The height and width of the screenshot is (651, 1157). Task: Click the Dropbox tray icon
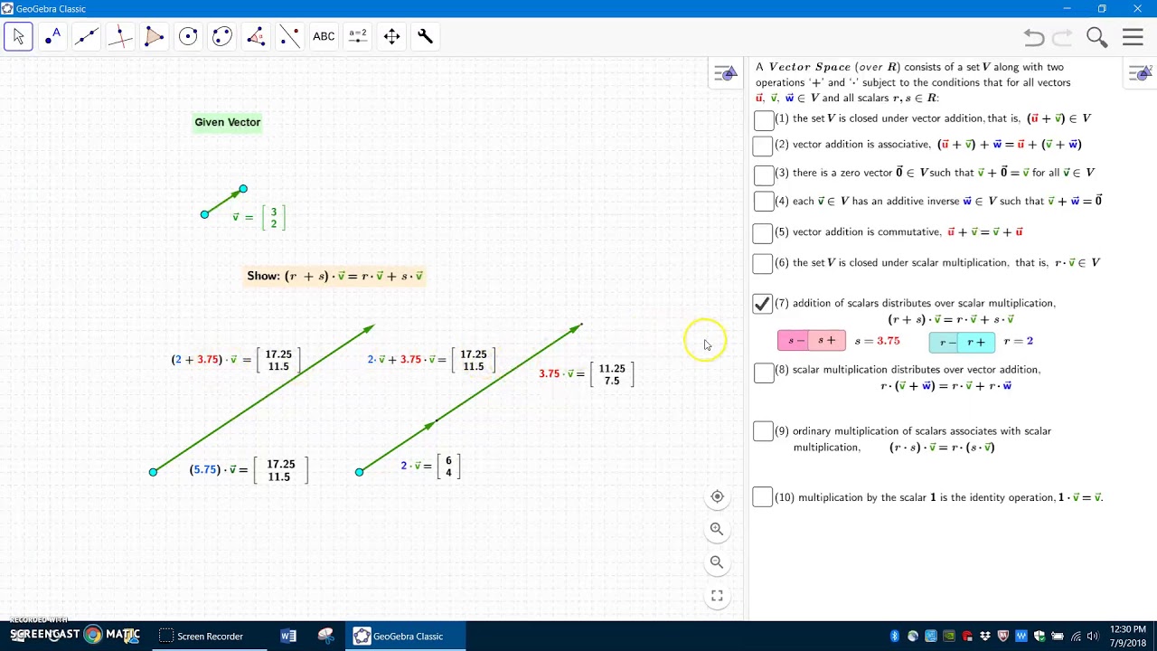point(985,637)
